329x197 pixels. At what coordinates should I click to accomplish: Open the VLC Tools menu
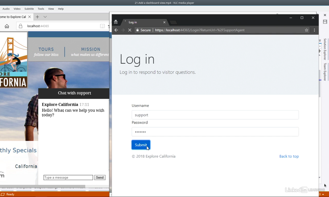pos(41,9)
